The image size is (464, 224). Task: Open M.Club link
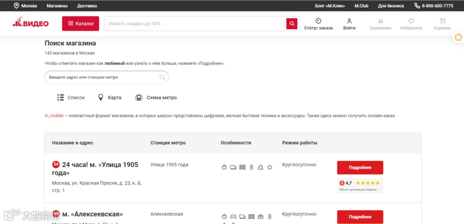tap(361, 6)
